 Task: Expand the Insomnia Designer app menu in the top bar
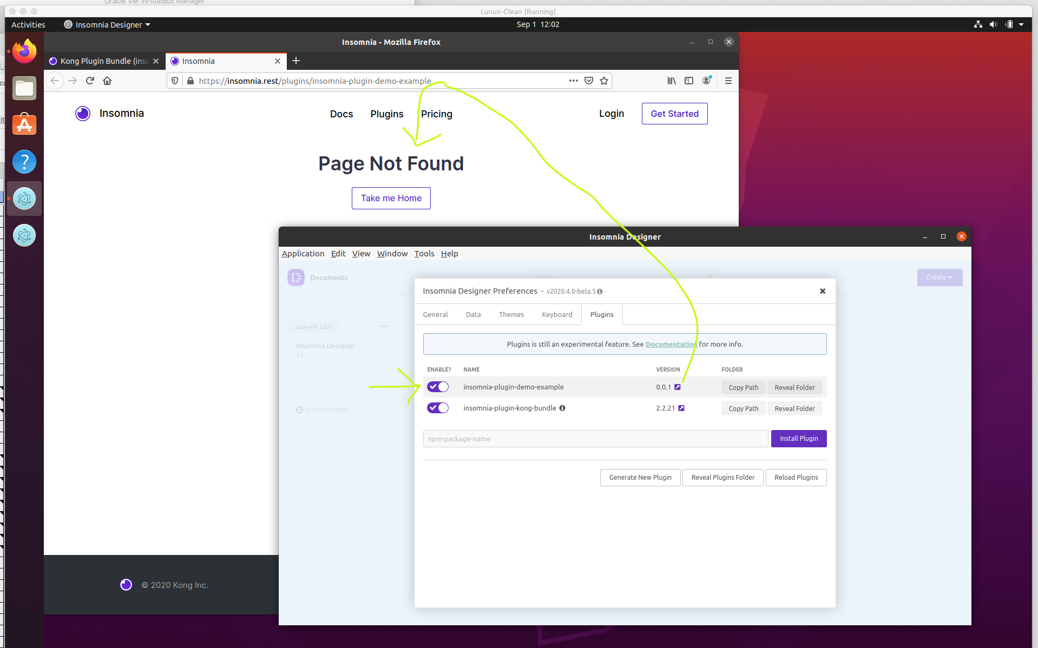(x=107, y=24)
